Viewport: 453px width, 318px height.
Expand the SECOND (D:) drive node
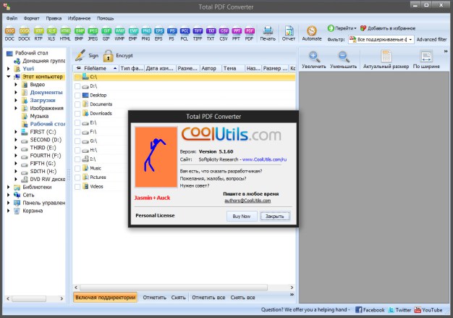coord(16,140)
